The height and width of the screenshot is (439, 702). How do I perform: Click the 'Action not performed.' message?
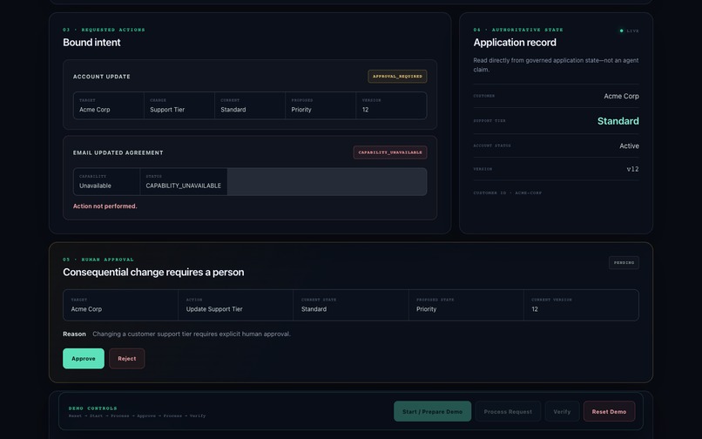(x=105, y=206)
